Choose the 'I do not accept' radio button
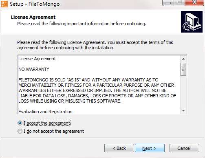This screenshot has width=205, height=158. pyautogui.click(x=20, y=131)
